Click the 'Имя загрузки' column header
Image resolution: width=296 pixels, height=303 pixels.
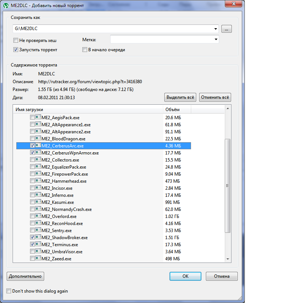click(88, 110)
